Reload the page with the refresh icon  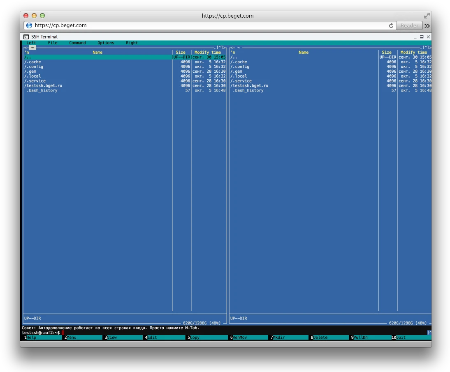tap(391, 25)
